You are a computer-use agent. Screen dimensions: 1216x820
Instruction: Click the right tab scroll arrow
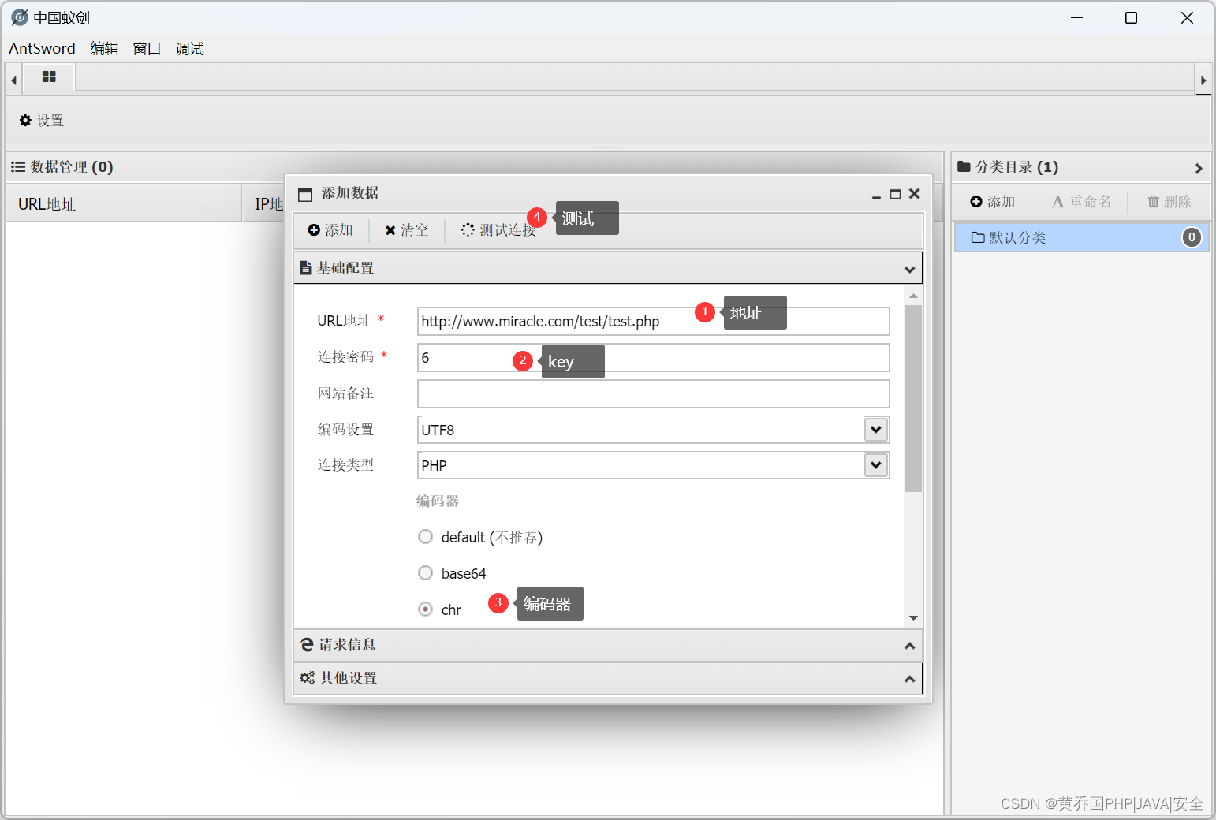(1203, 80)
